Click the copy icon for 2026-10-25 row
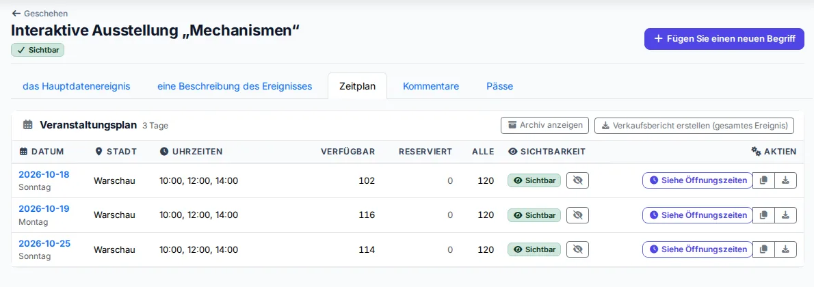Viewport: 814px width, 287px height. pyautogui.click(x=763, y=249)
